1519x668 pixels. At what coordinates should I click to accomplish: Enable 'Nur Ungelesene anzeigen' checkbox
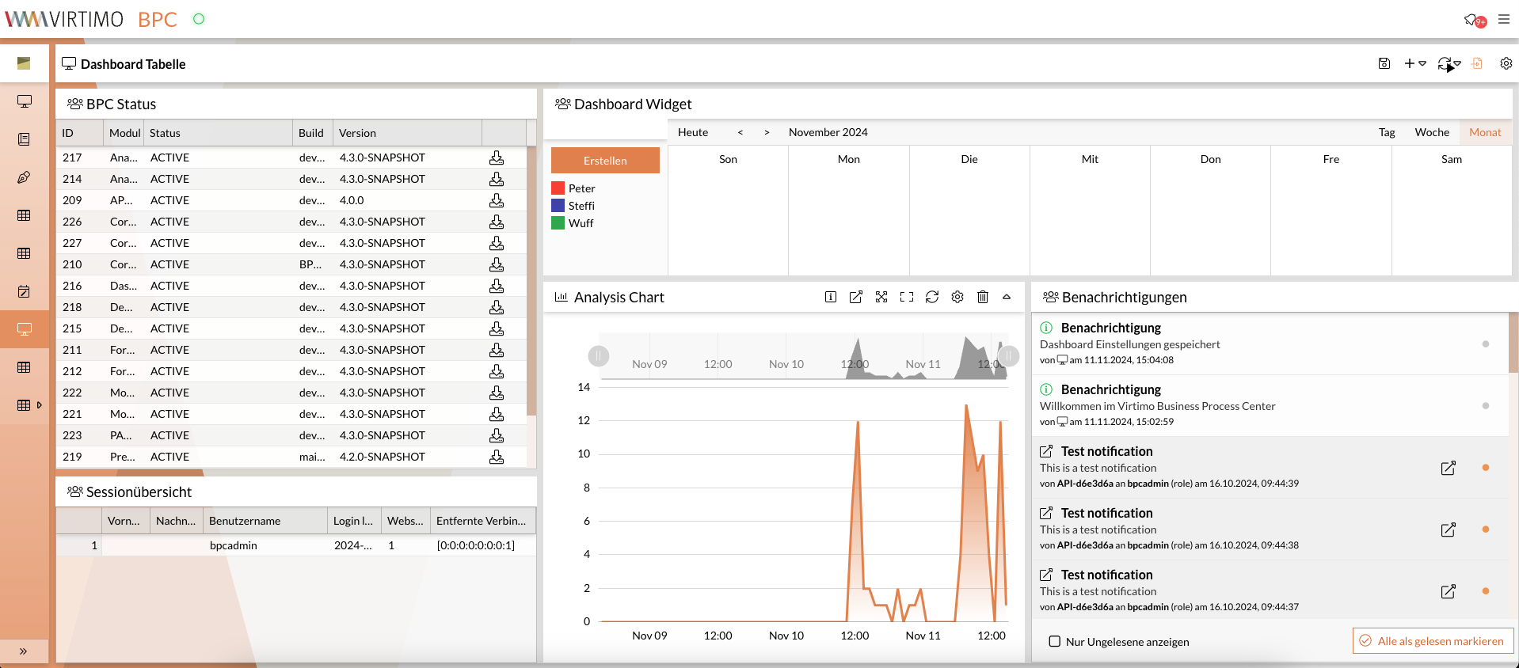[1054, 641]
